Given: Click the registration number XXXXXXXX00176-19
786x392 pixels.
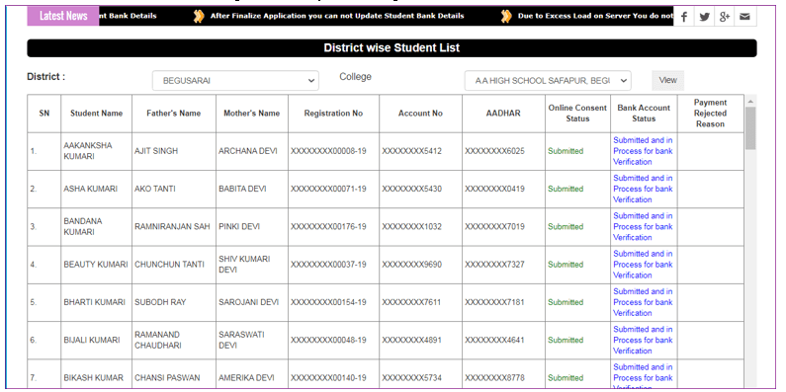Looking at the screenshot, I should 328,227.
